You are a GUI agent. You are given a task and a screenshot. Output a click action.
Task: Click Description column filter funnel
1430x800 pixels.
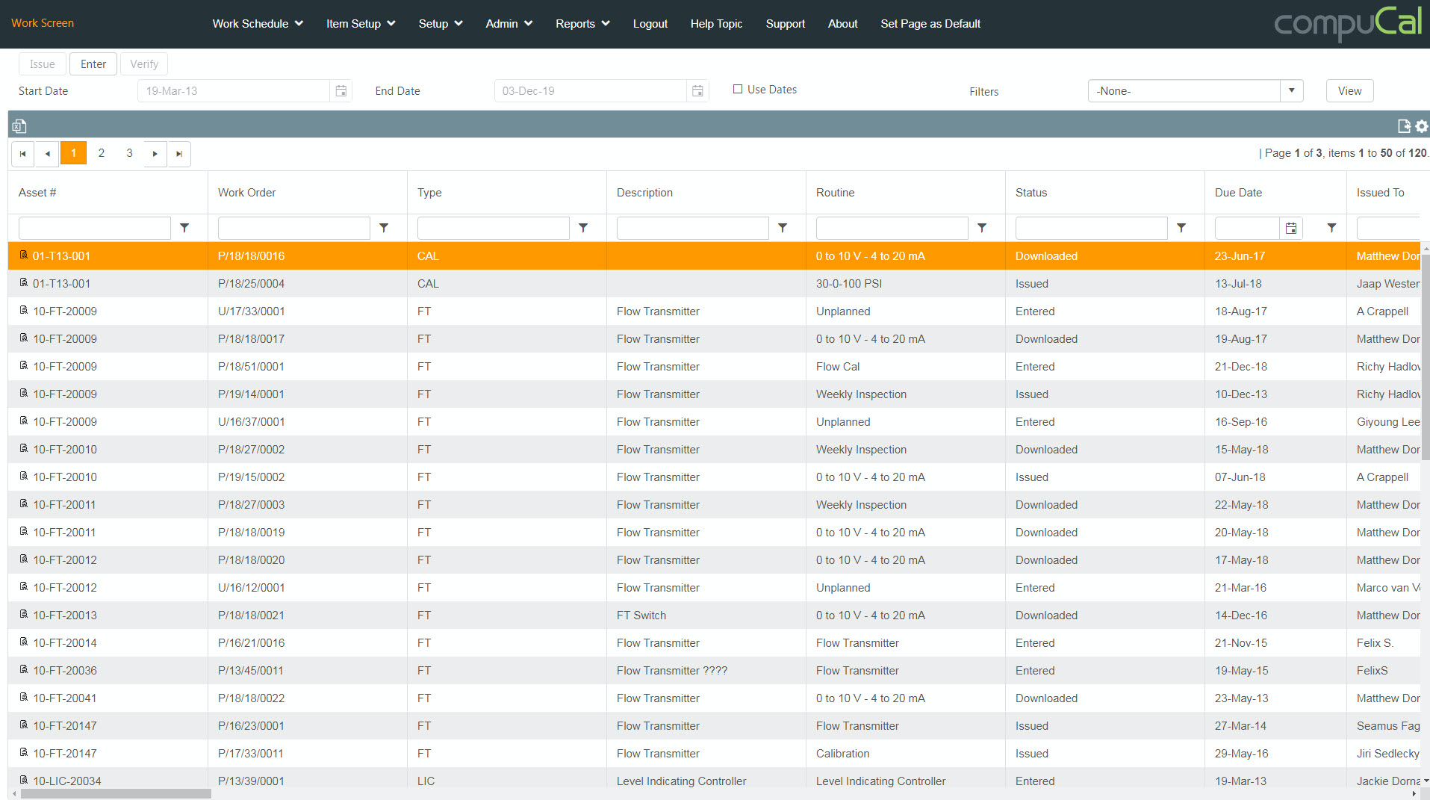[783, 228]
